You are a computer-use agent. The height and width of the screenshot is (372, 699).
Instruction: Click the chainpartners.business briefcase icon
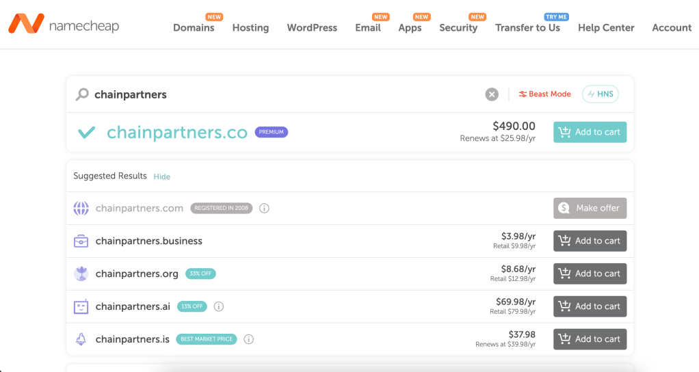(x=81, y=241)
